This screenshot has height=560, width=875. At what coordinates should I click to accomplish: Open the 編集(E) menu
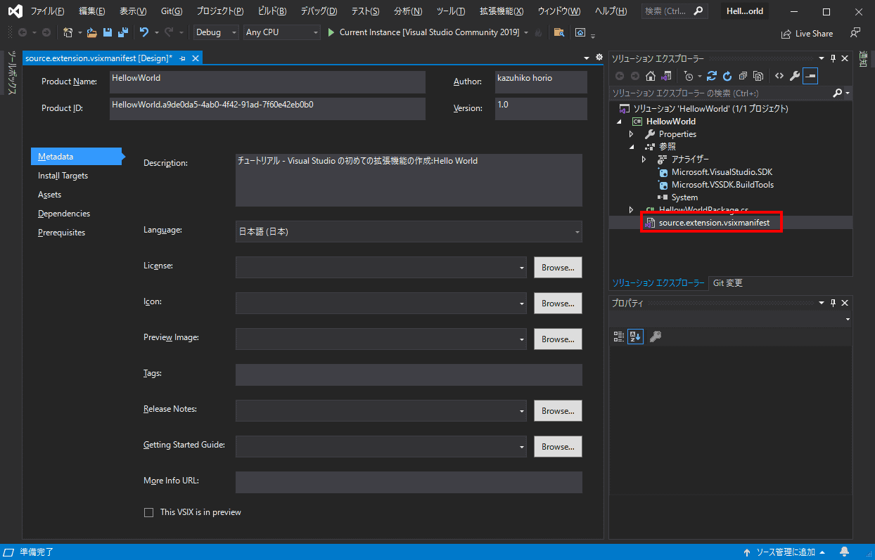[x=92, y=11]
